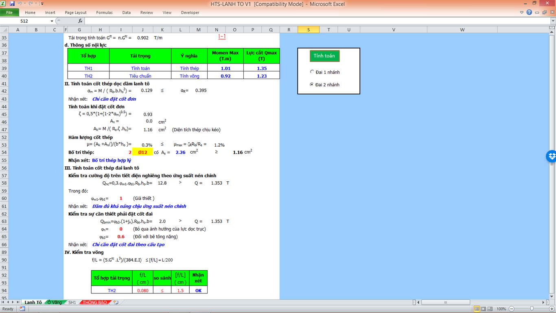Click the Redo arrow icon
Screen dimensions: 556x313
pyautogui.click(x=31, y=4)
